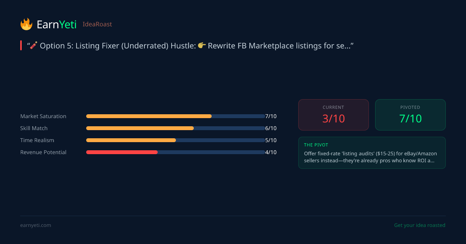The image size is (466, 244).
Task: Select the Revenue Potential label
Action: [x=43, y=152]
